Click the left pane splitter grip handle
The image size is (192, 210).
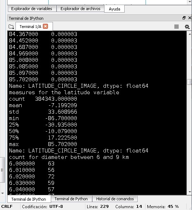pos(2,170)
